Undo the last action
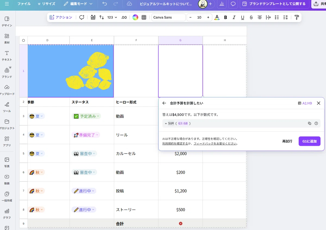The height and width of the screenshot is (230, 326). [x=105, y=4]
